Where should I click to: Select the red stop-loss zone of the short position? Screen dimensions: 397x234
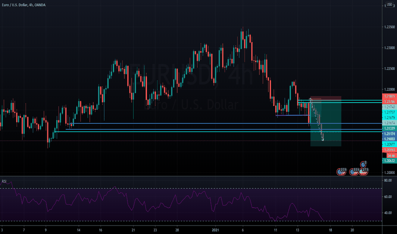(326, 99)
